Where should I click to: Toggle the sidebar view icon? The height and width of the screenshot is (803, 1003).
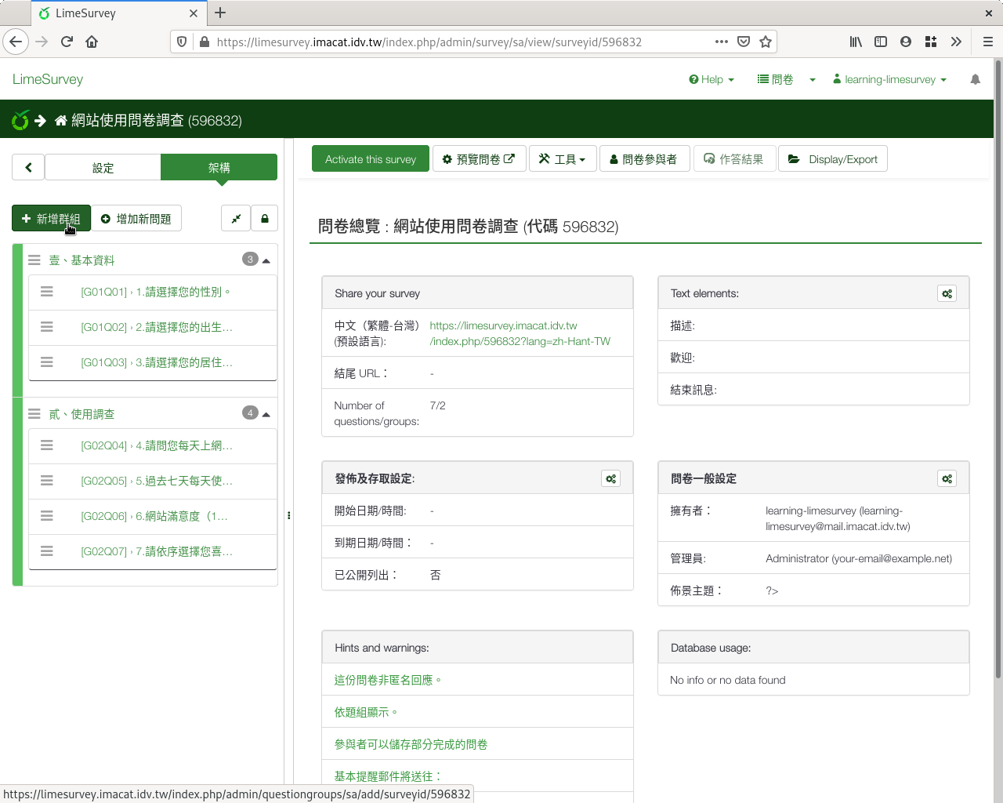pos(881,42)
